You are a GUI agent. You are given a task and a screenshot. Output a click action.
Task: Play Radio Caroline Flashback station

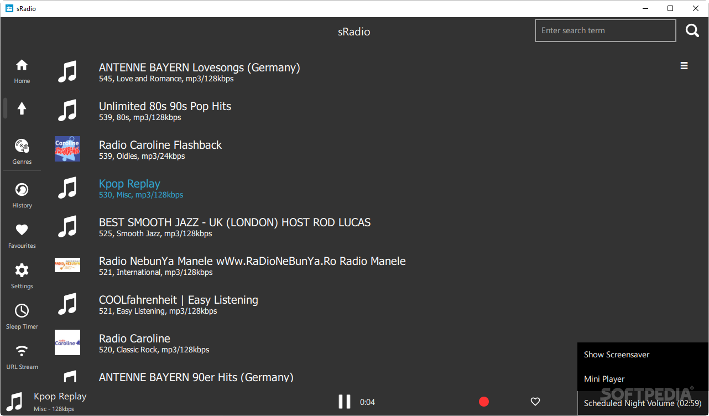click(x=160, y=145)
